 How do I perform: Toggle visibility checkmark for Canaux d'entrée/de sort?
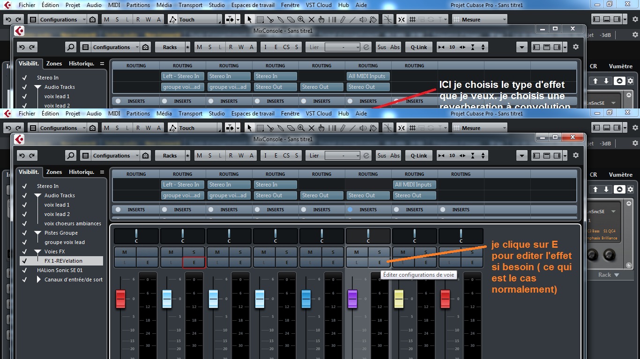tap(24, 280)
